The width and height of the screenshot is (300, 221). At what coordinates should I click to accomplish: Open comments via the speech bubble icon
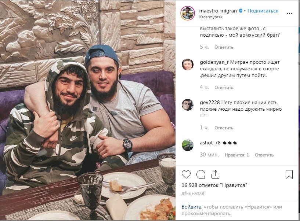coord(201,174)
